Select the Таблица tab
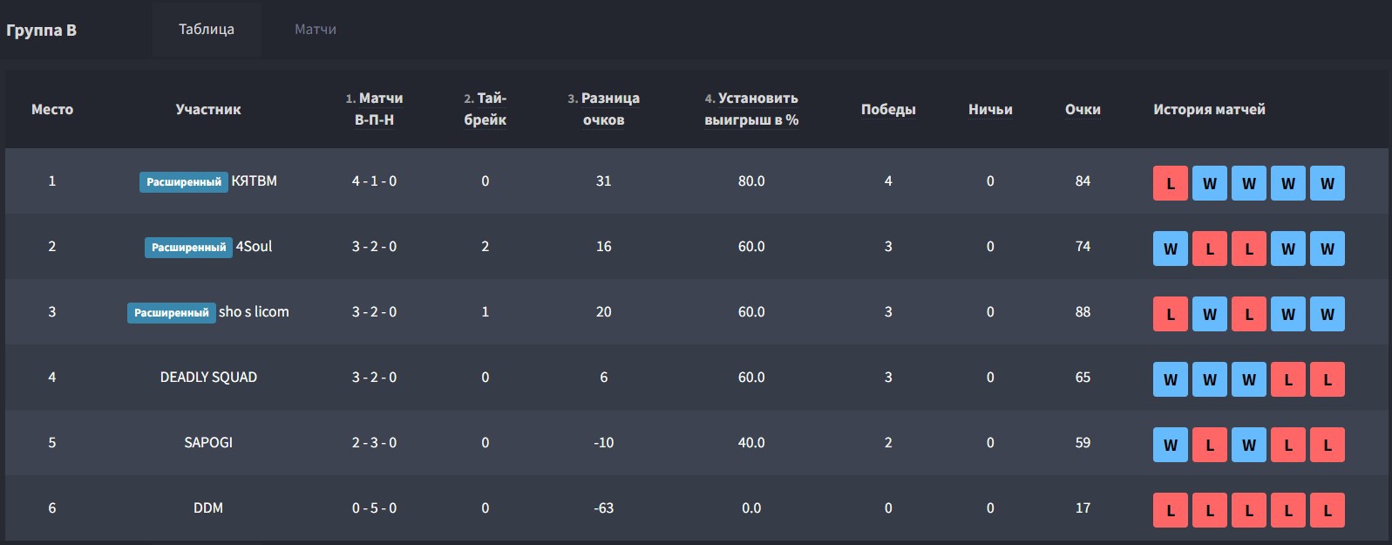Image resolution: width=1392 pixels, height=545 pixels. (x=207, y=29)
